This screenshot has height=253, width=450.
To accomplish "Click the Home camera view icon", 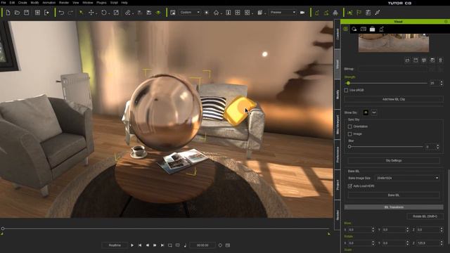I will [216, 13].
